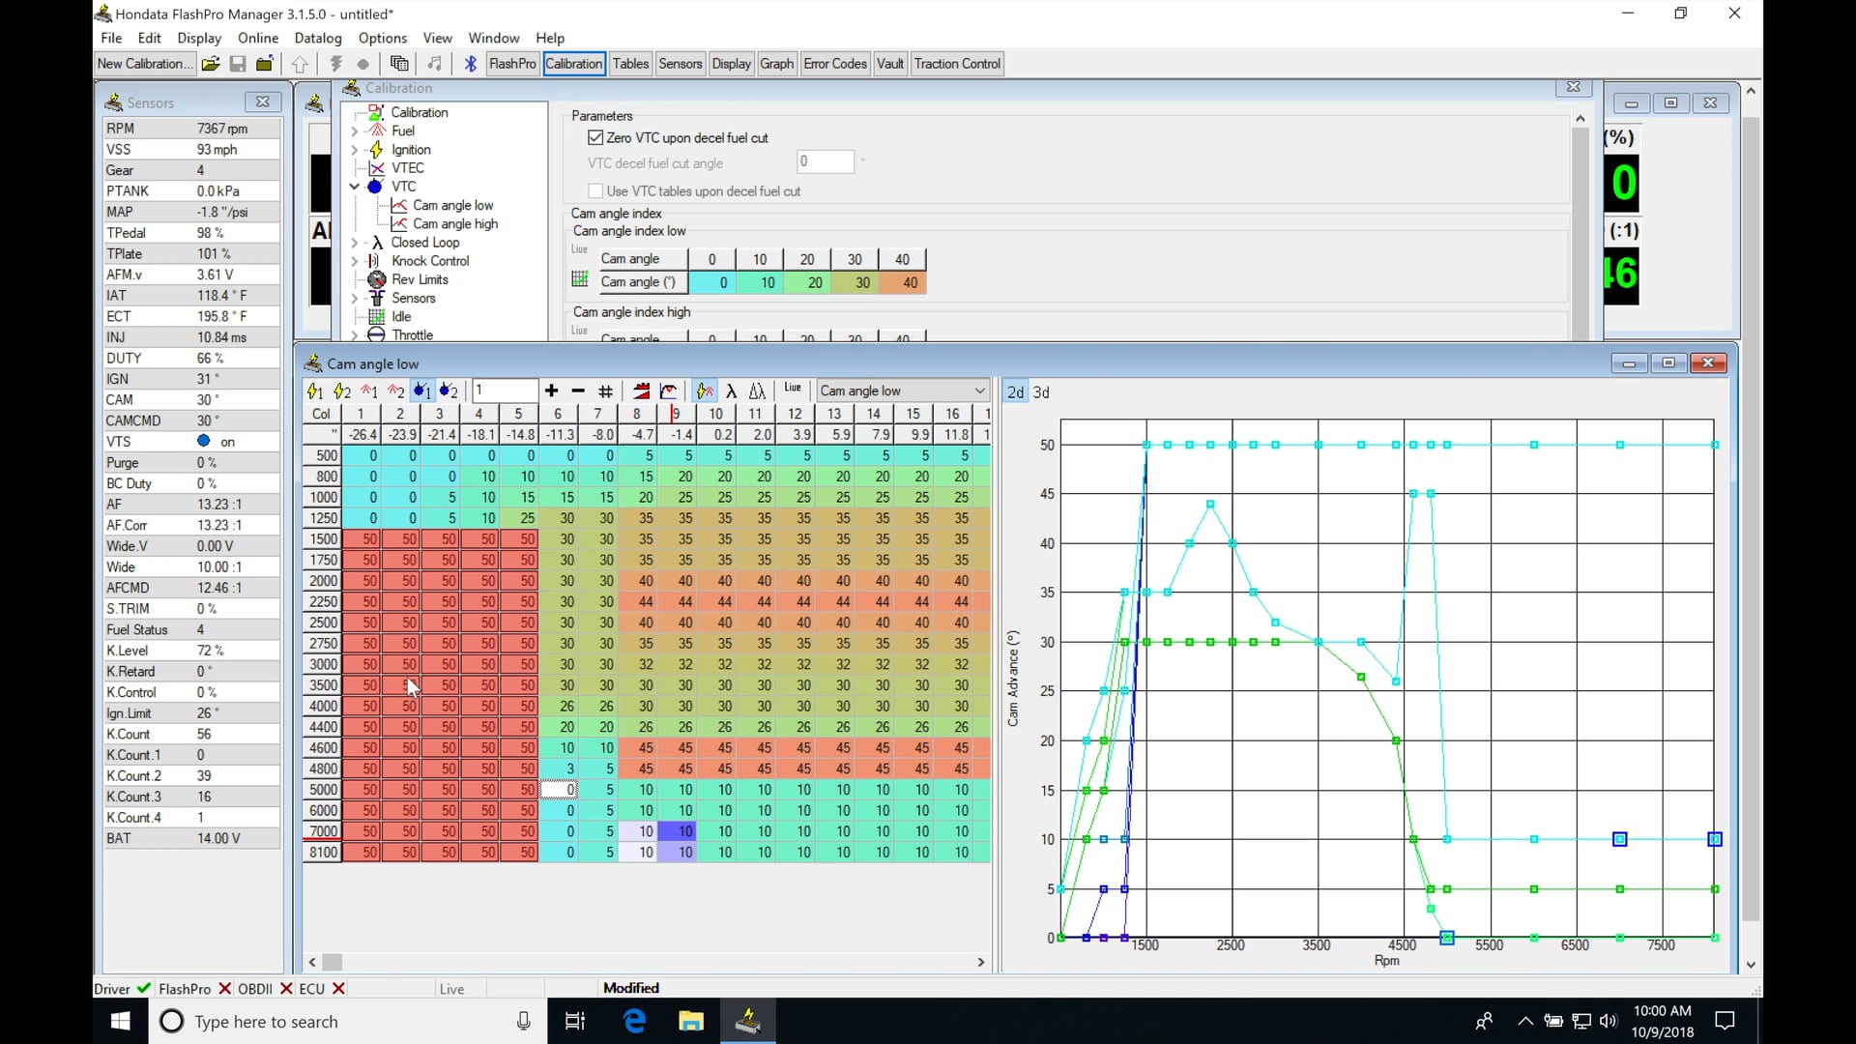Click the datalog music-note icon
This screenshot has width=1856, height=1044.
pos(434,63)
